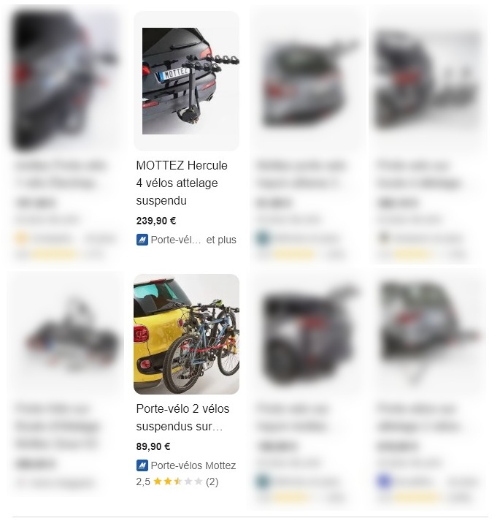The width and height of the screenshot is (500, 529).
Task: Click the Mottez logo next to Porte-vélos Mottez
Action: pyautogui.click(x=142, y=465)
